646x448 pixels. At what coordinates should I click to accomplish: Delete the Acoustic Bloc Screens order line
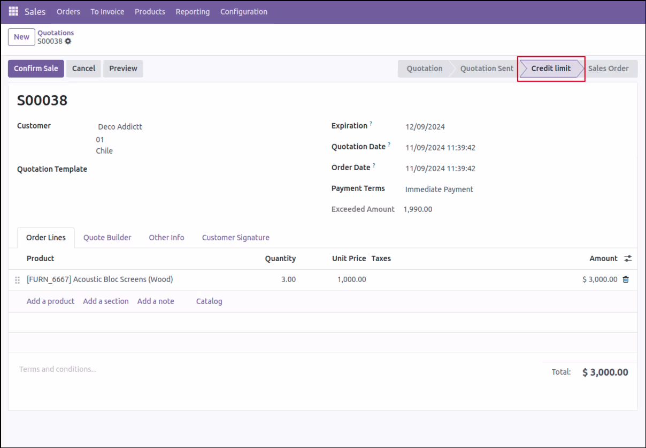coord(626,279)
